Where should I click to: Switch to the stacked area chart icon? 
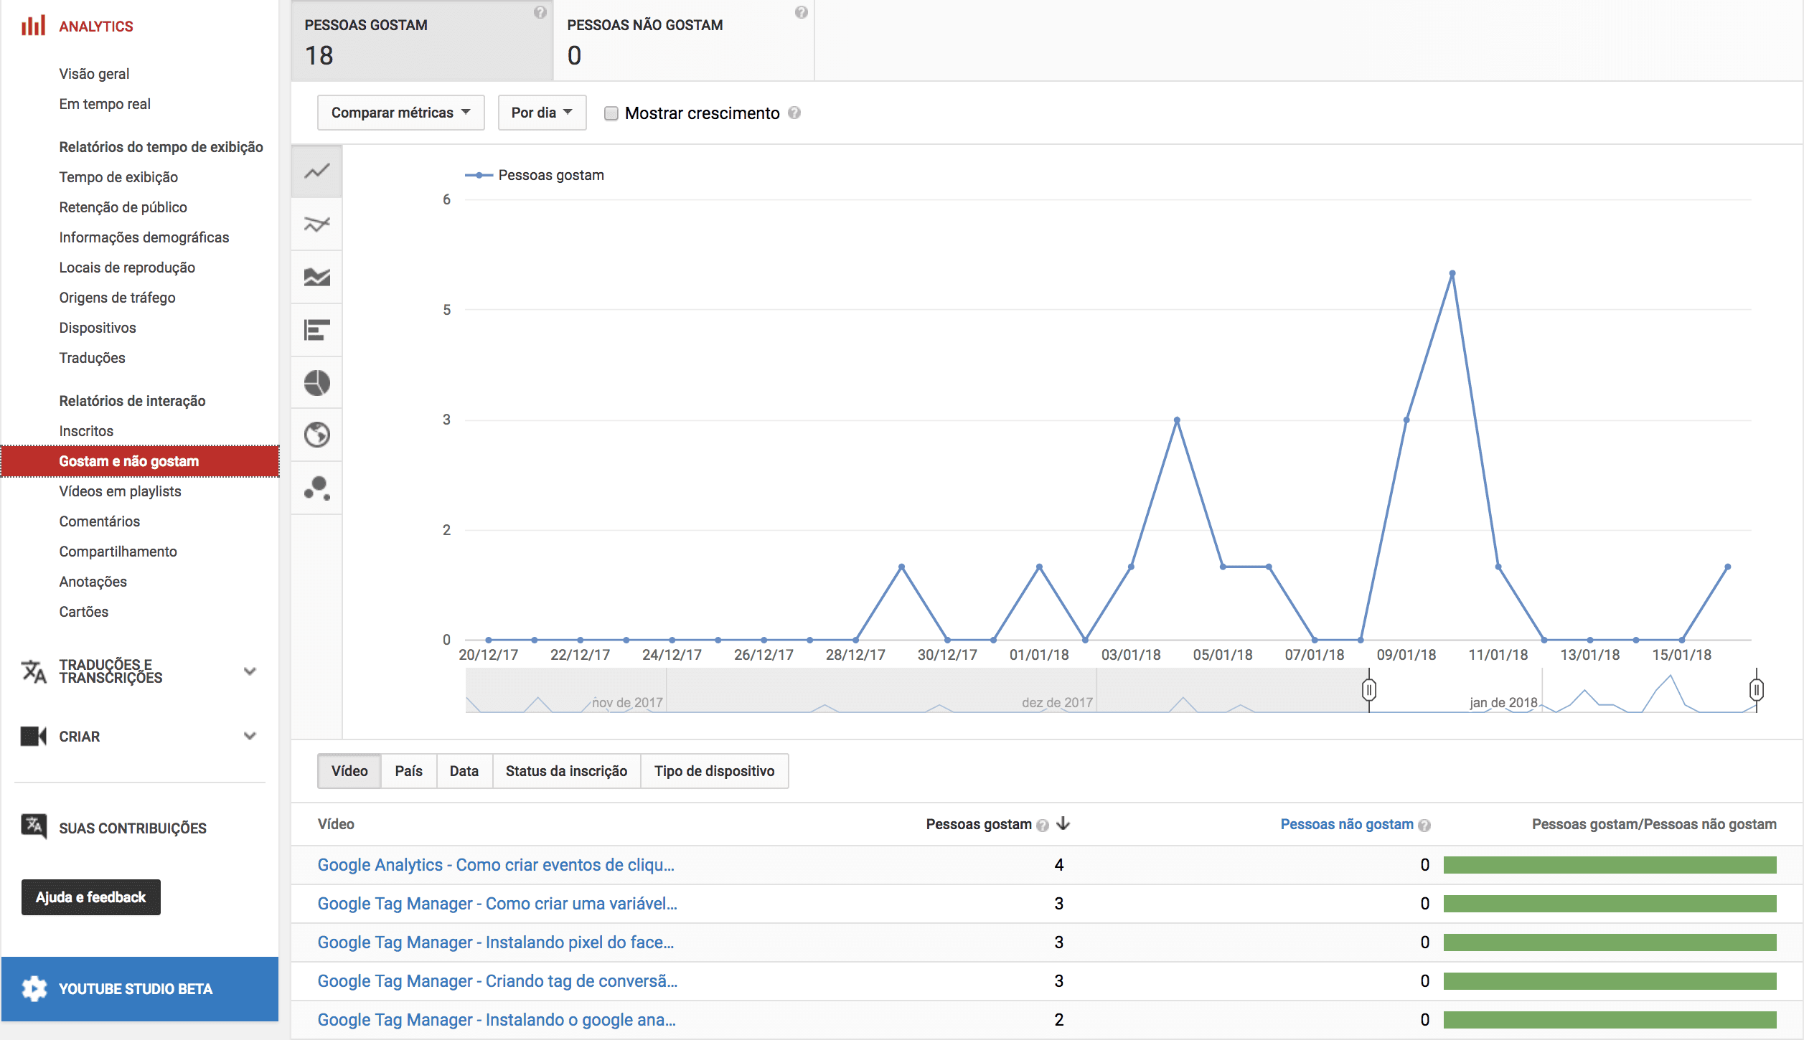[x=316, y=277]
